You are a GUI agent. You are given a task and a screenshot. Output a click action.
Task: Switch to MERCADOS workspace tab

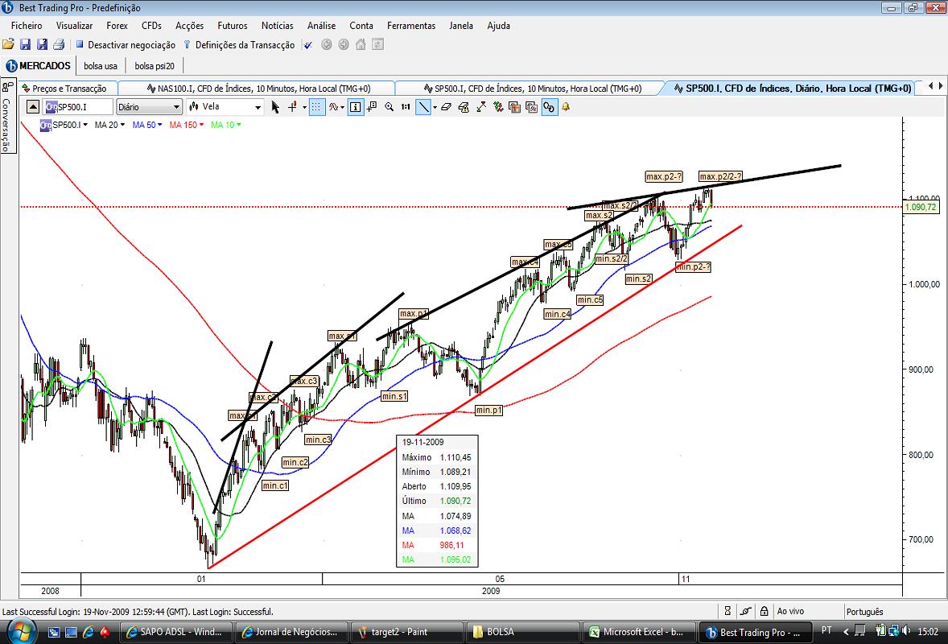38,65
